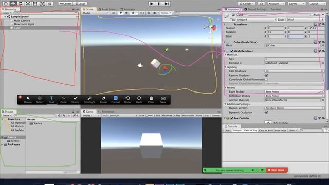Image resolution: width=329 pixels, height=185 pixels.
Task: Select the combined Transform tool
Action: 42,4
